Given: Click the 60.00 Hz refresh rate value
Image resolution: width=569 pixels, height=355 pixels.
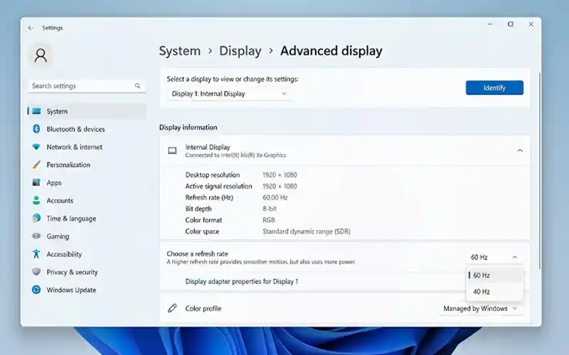Looking at the screenshot, I should (x=275, y=197).
